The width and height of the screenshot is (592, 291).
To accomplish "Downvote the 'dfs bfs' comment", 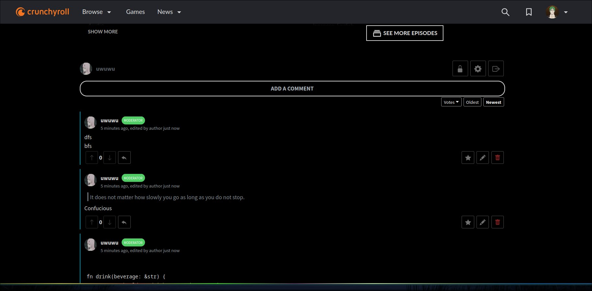I will [x=110, y=158].
